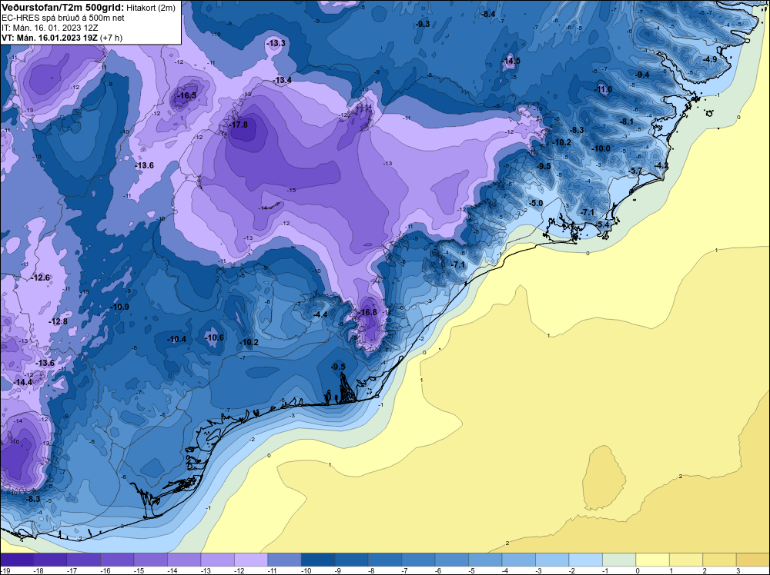The image size is (770, 575).
Task: Click the dark blue swatch between -10 and -9
Action: pyautogui.click(x=318, y=560)
